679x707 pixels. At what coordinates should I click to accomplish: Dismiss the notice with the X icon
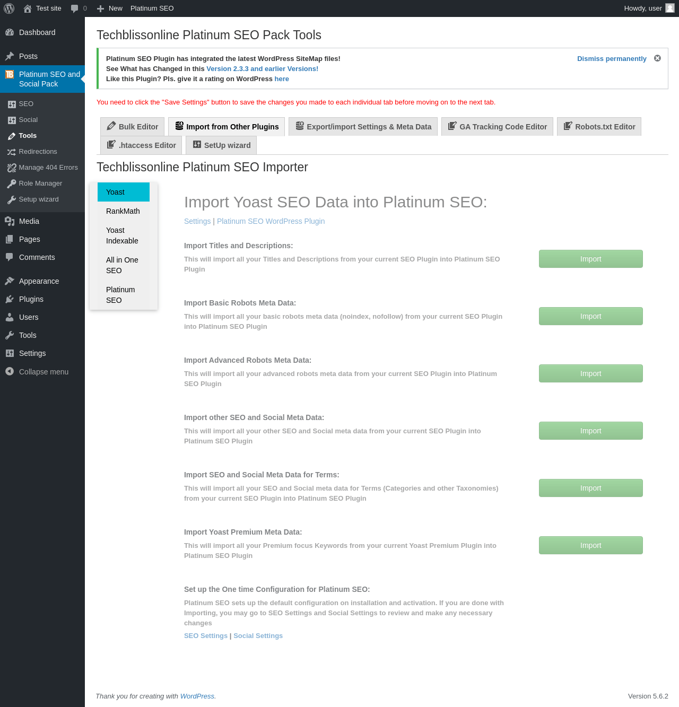click(657, 58)
